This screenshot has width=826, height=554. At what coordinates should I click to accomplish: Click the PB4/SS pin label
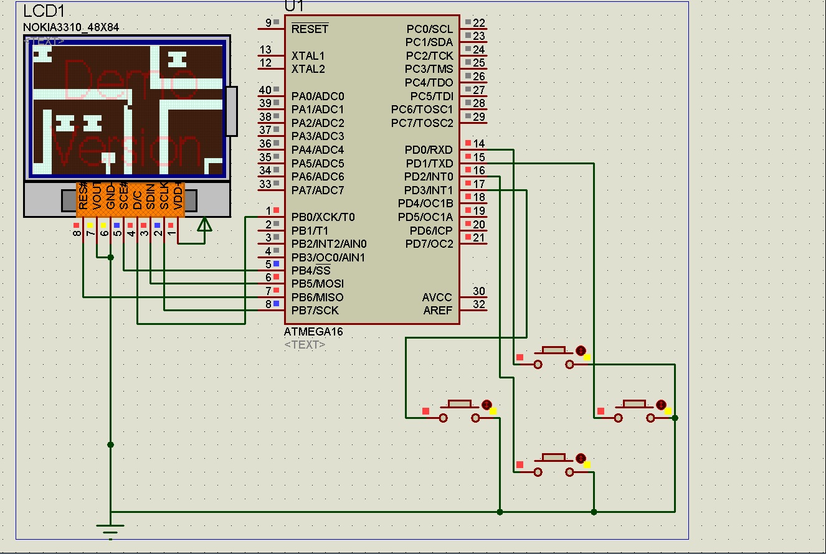coord(311,271)
